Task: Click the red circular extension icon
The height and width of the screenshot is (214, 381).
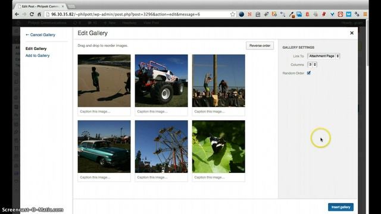Action: point(340,14)
